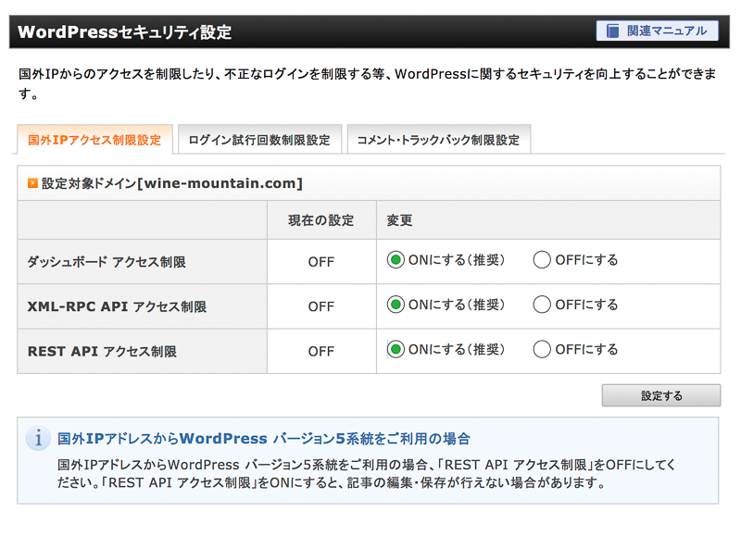The width and height of the screenshot is (741, 549).
Task: Click the 設定対象ドメイン[wine-mountain.com] header text
Action: pyautogui.click(x=172, y=183)
